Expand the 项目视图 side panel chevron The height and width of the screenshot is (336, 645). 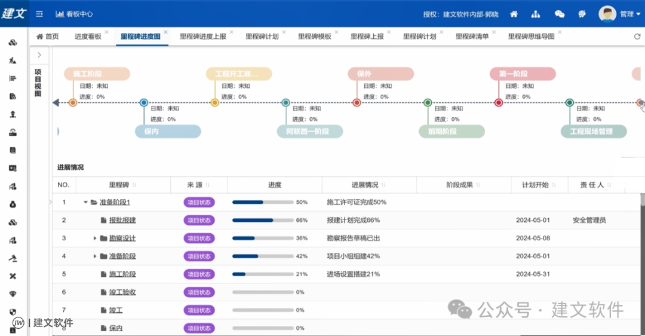[39, 55]
